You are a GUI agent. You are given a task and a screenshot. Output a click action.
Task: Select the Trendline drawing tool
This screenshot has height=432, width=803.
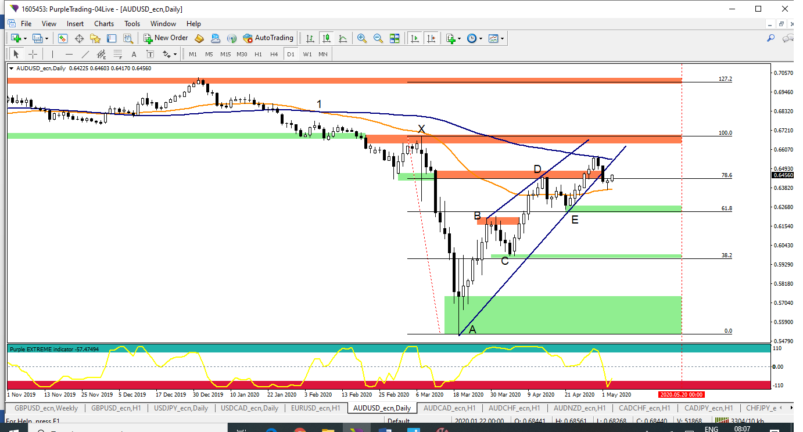[x=85, y=54]
